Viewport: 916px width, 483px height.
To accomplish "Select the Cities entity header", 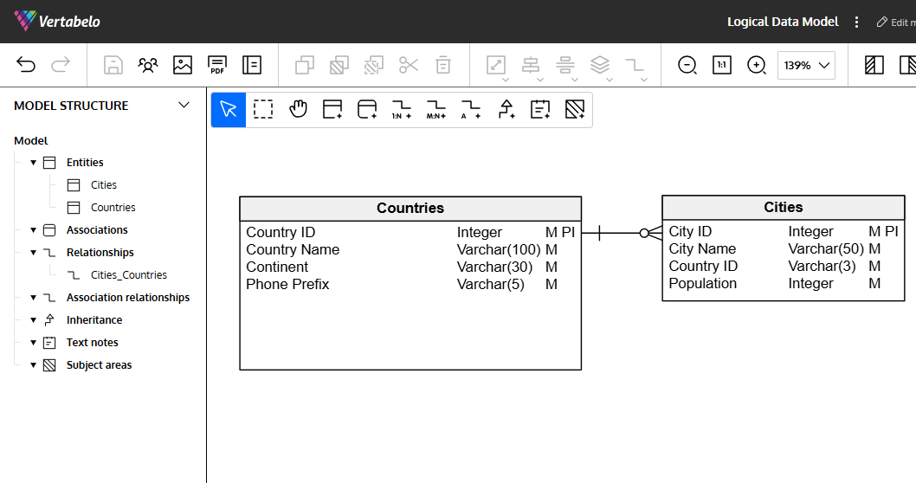I will tap(784, 208).
